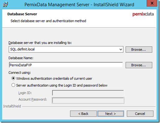The height and width of the screenshot is (123, 160).
Task: Click the InstallShield label text
Action: coord(12,106)
